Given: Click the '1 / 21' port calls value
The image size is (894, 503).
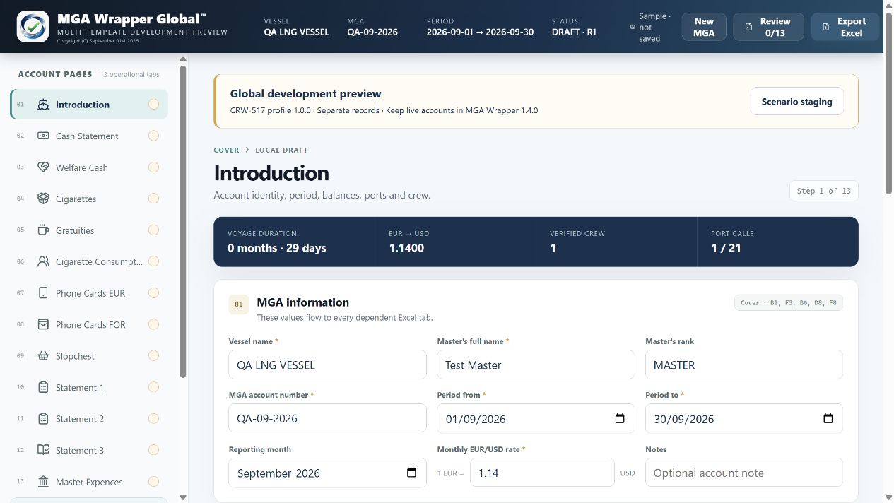Looking at the screenshot, I should pos(727,248).
